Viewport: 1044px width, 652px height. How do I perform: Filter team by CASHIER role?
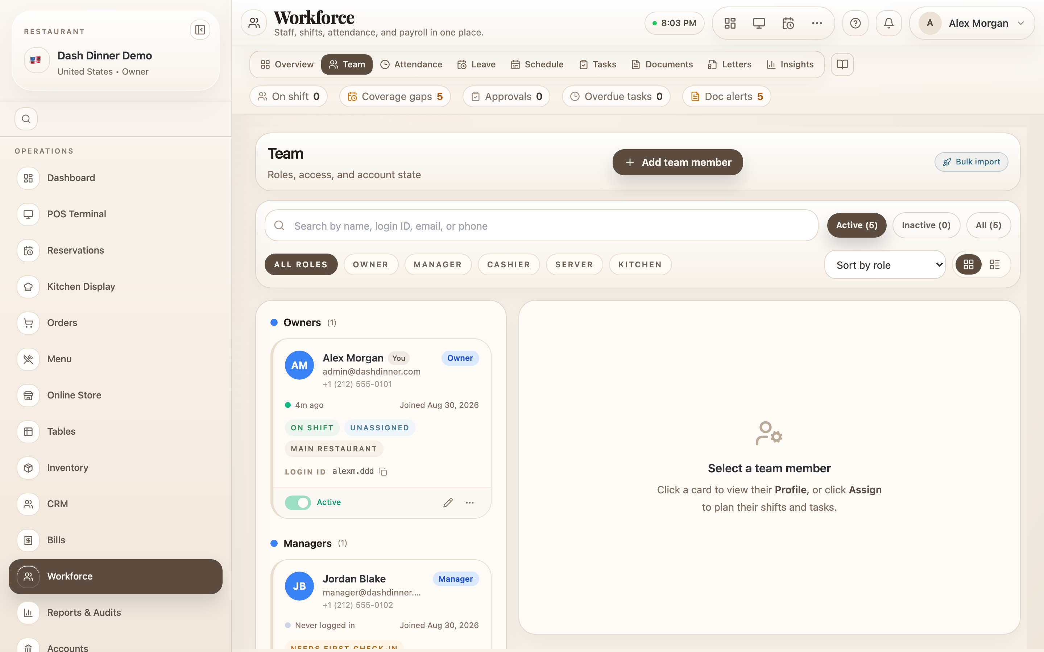point(509,264)
